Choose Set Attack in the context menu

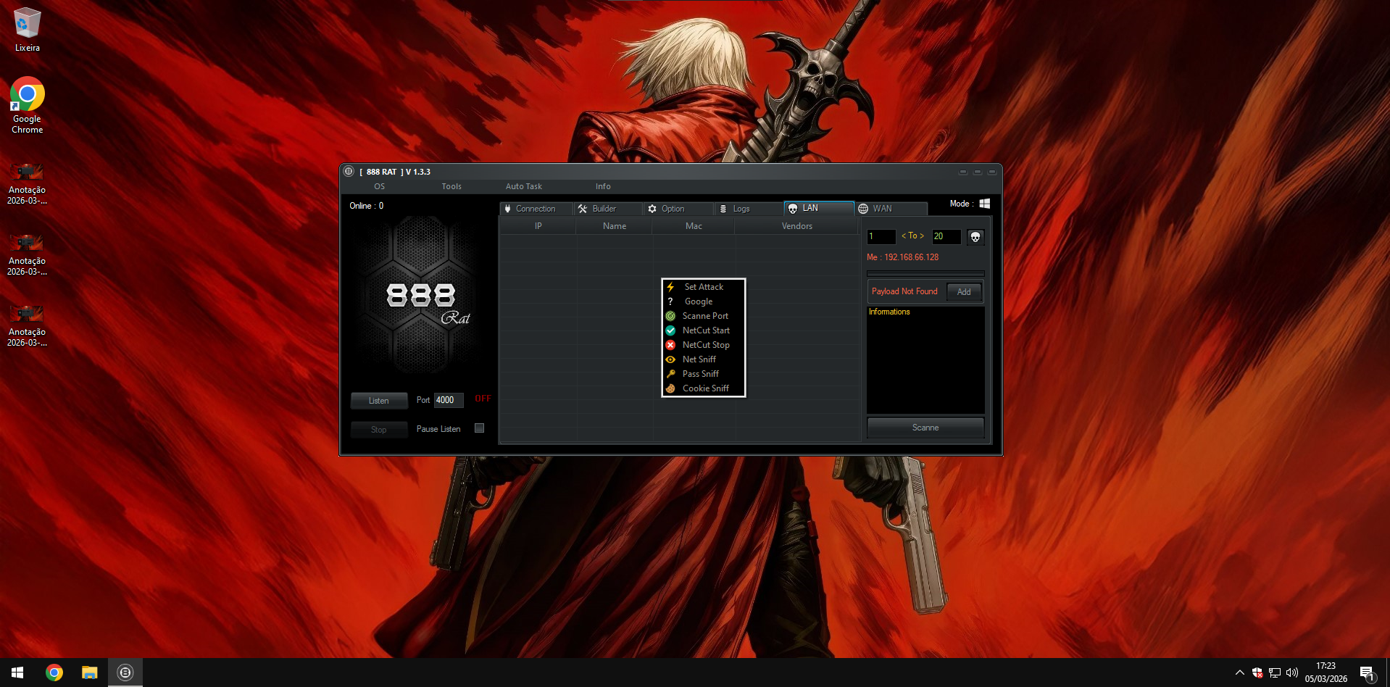point(704,287)
